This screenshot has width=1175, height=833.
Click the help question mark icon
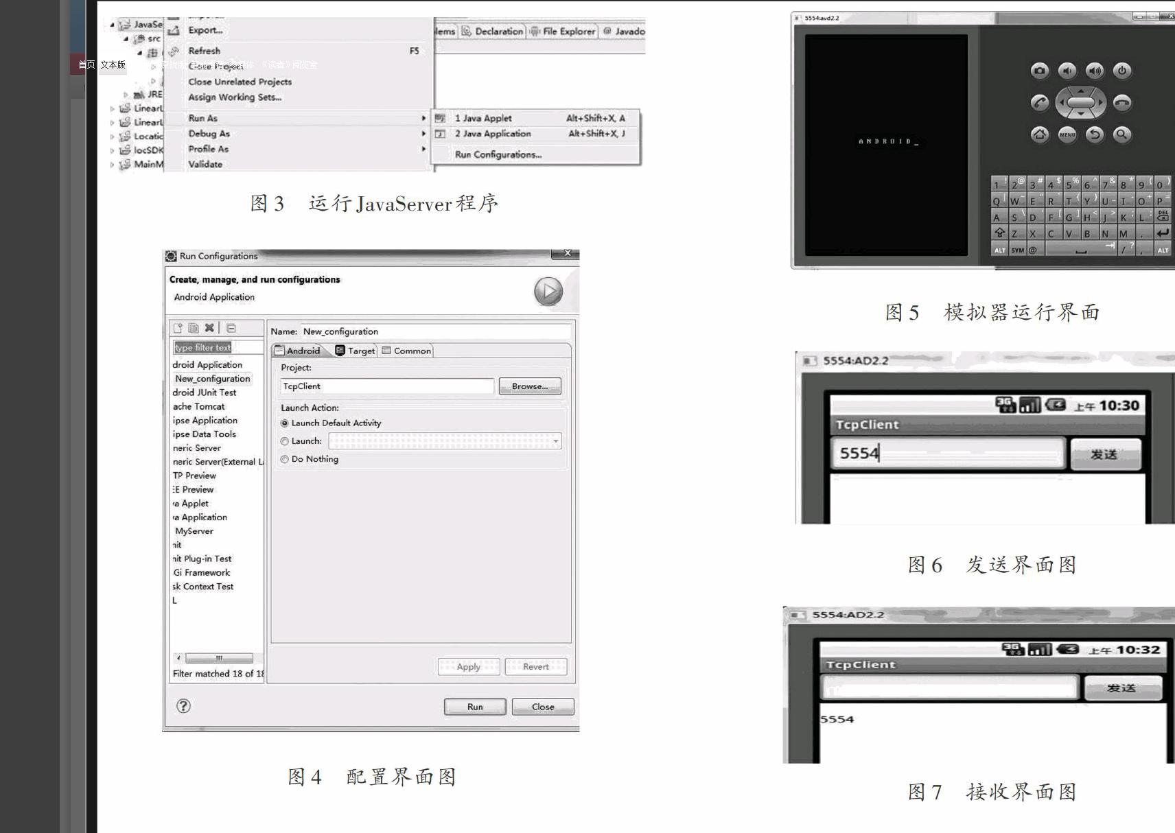click(x=183, y=706)
